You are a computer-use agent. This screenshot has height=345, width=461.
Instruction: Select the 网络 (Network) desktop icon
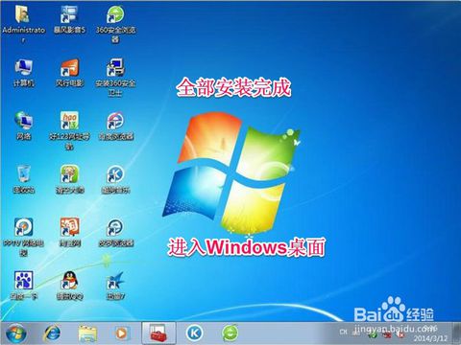tap(24, 126)
